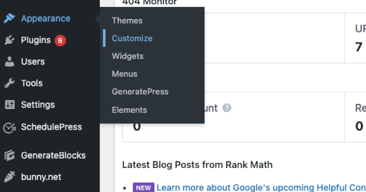
Task: Open GeneratePress submenu entry
Action: click(x=140, y=91)
